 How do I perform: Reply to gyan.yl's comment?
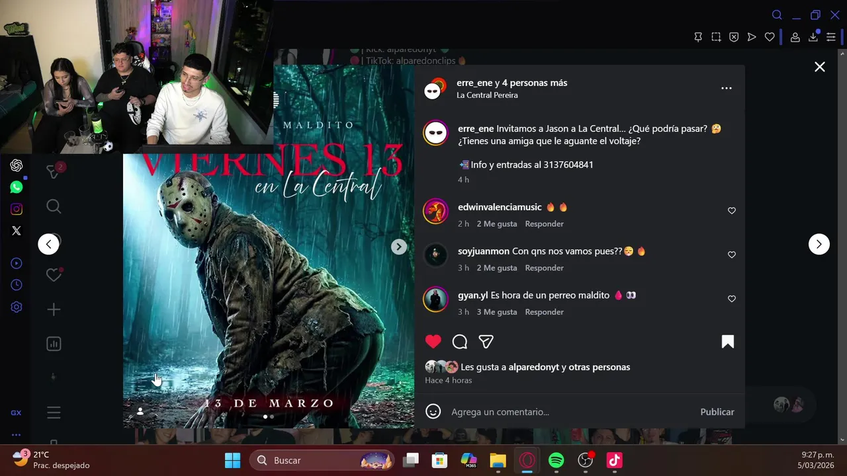[x=544, y=312]
